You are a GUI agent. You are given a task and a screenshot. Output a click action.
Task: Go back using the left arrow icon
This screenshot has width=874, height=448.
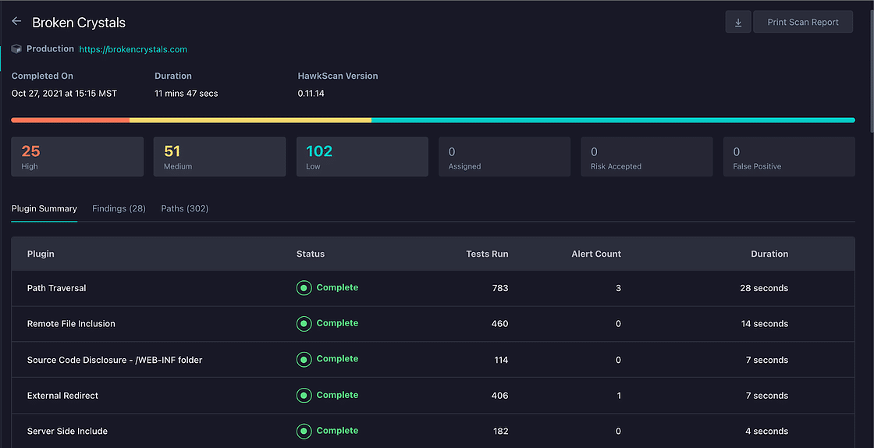tap(16, 22)
